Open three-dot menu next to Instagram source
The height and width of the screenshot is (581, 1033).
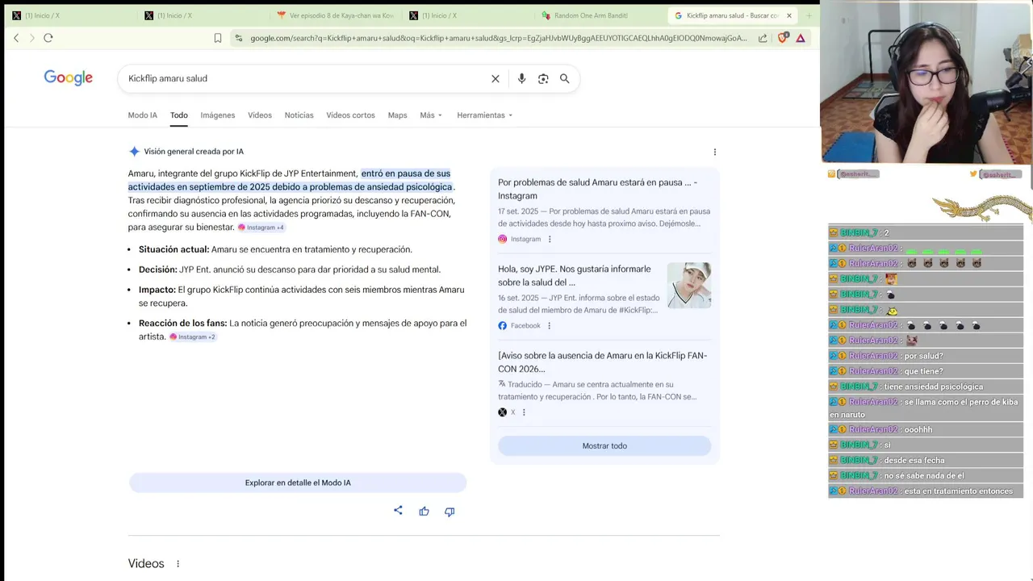click(x=550, y=239)
